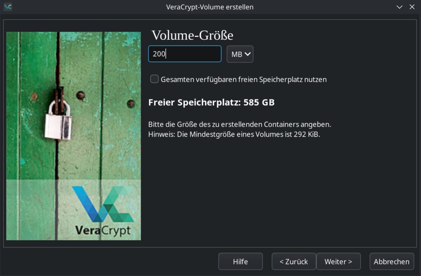This screenshot has height=276, width=421.
Task: Cancel the wizard via Abbrechen
Action: pos(391,262)
